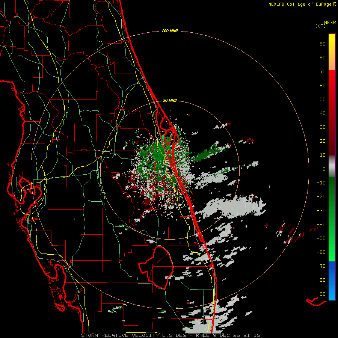Screen dimensions: 338x338
Task: Click the 30 value on the velocity scale
Action: click(323, 127)
